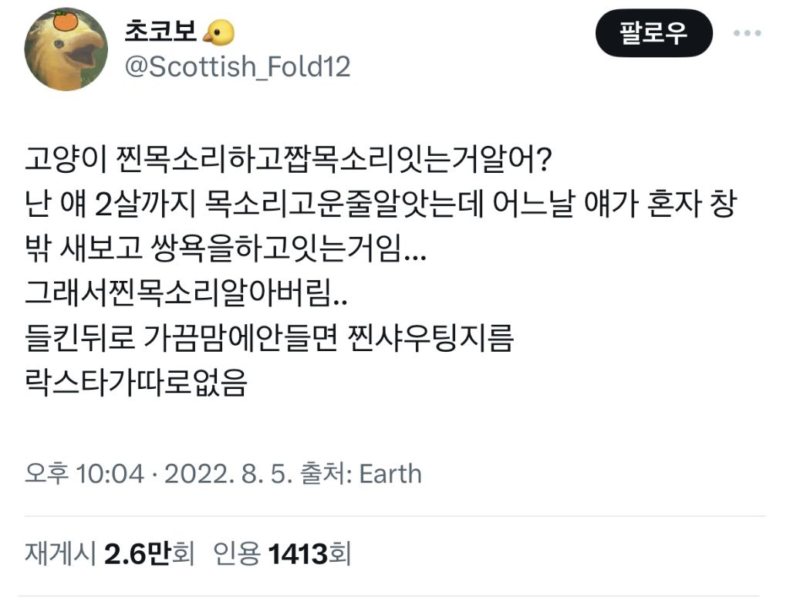Click the 1413 quote count
The image size is (790, 605).
(299, 553)
